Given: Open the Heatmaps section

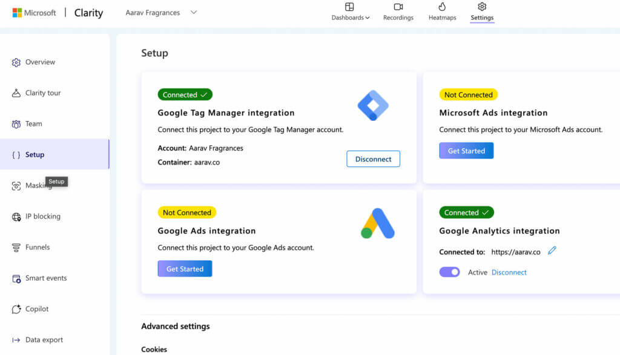Looking at the screenshot, I should point(442,12).
